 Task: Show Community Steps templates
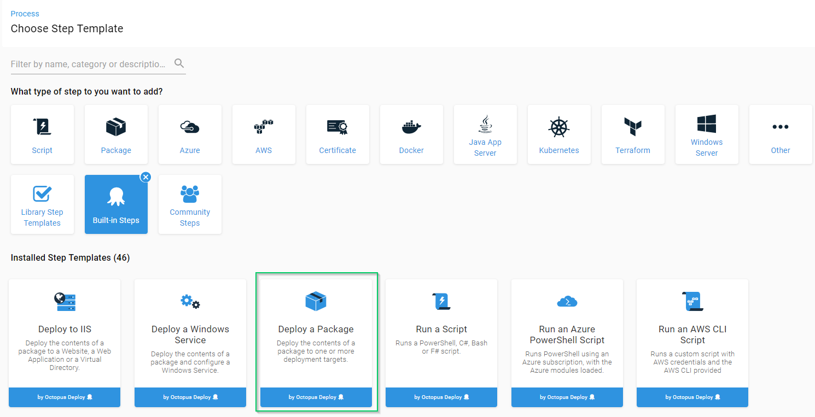tap(190, 204)
